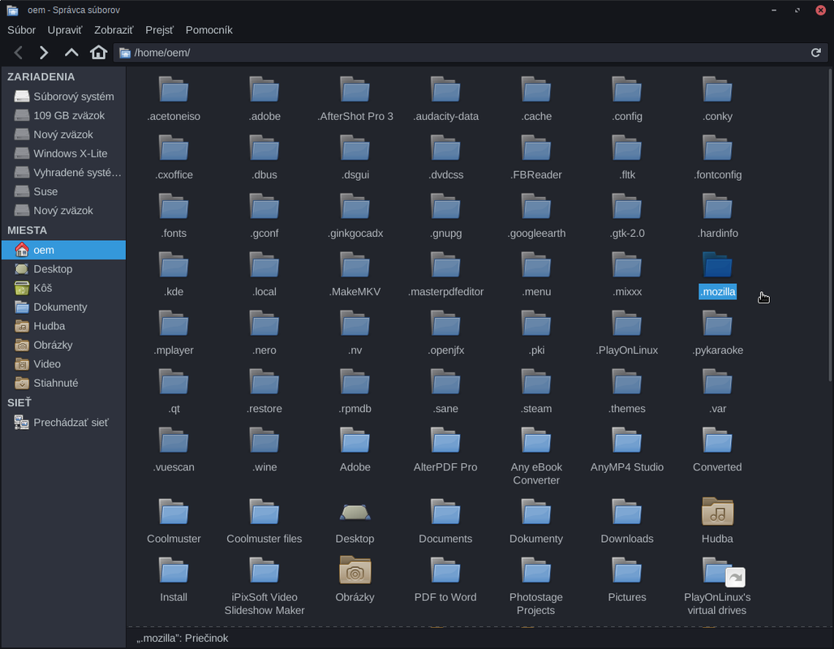
Task: Select the .conky folder icon
Action: 717,89
